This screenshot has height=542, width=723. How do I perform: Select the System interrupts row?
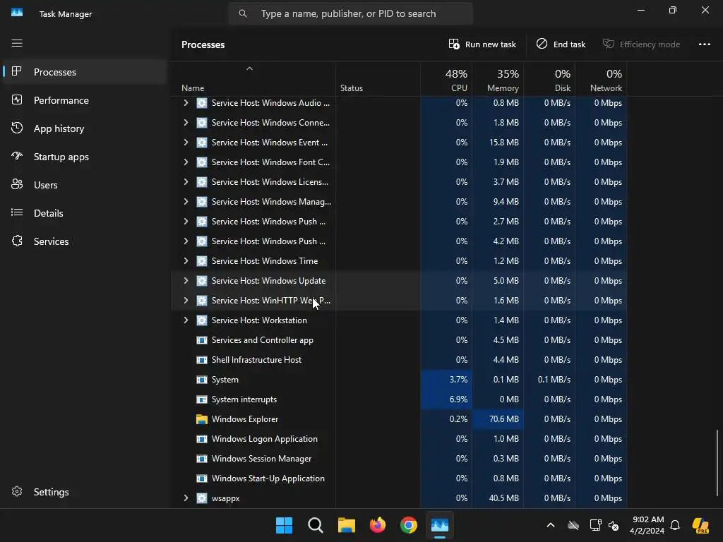point(399,399)
